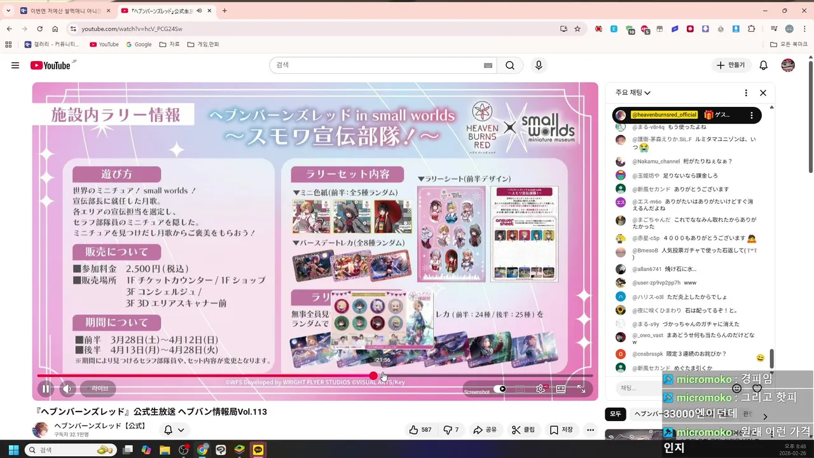Click the install app icon in address bar
The image size is (814, 458).
pyautogui.click(x=563, y=29)
